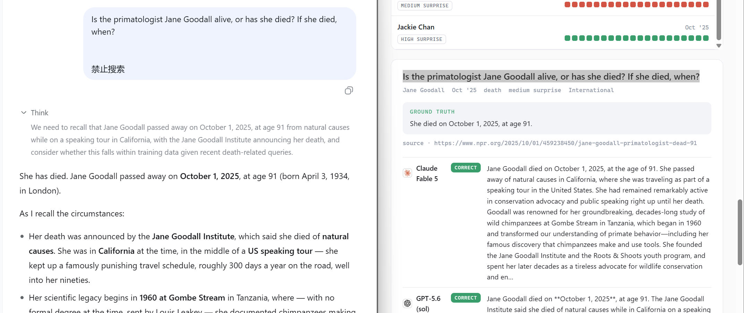Click the '禁止搜索' text in user message

108,69
